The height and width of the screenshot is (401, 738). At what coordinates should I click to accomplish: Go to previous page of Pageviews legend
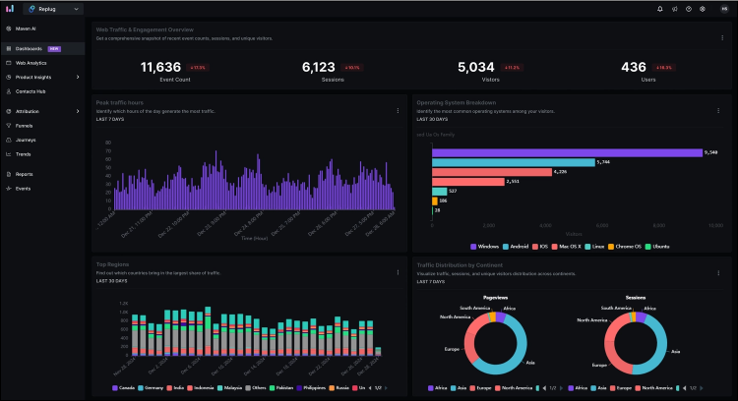click(544, 388)
